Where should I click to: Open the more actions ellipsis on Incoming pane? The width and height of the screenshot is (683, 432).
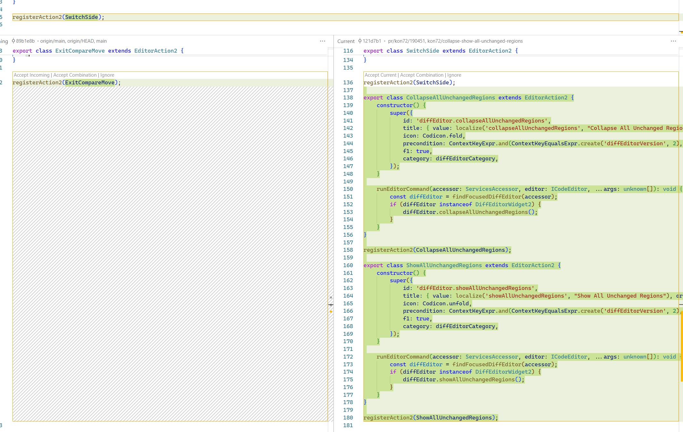[x=322, y=41]
